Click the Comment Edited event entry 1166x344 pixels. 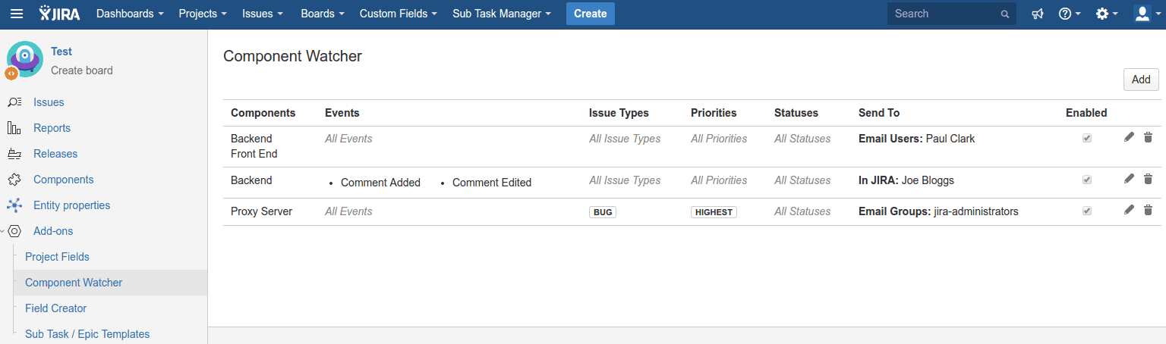492,183
